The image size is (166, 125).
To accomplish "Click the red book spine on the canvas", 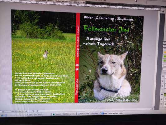I will [77, 58].
